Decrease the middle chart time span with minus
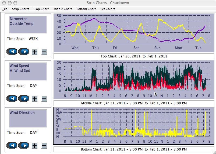Screen dimensions: 216x154 [44, 99]
